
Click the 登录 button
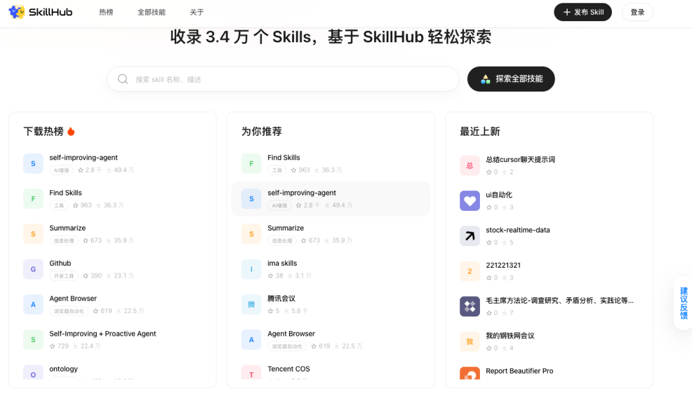coord(638,12)
